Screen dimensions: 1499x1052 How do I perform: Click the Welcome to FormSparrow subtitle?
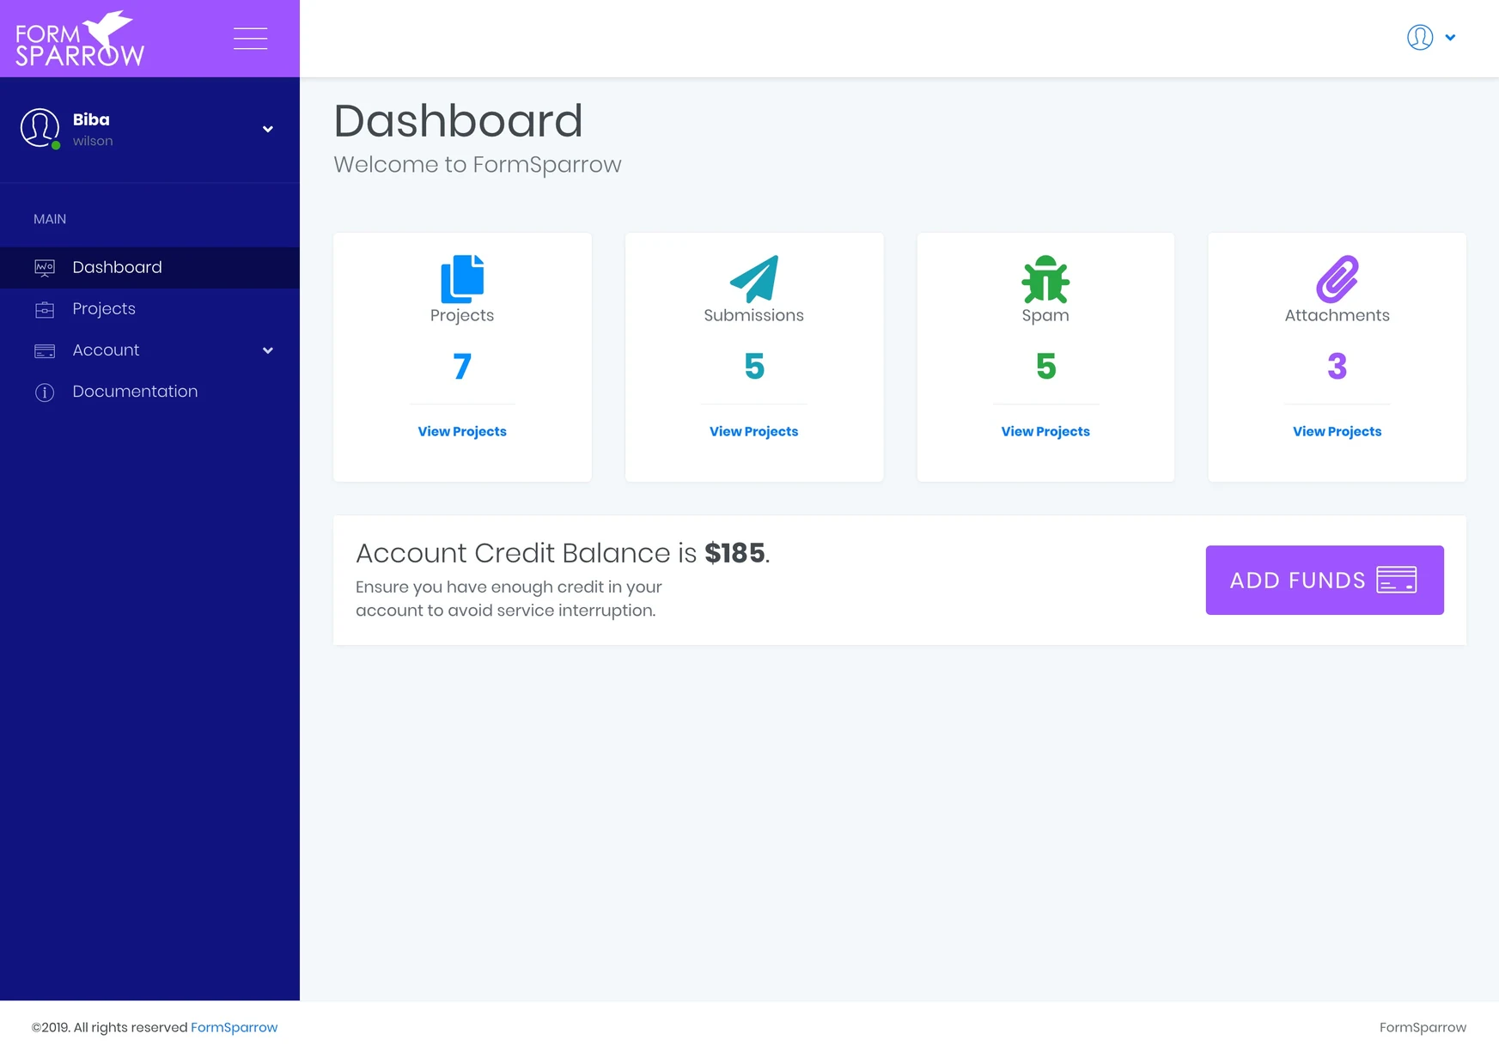[x=478, y=165]
